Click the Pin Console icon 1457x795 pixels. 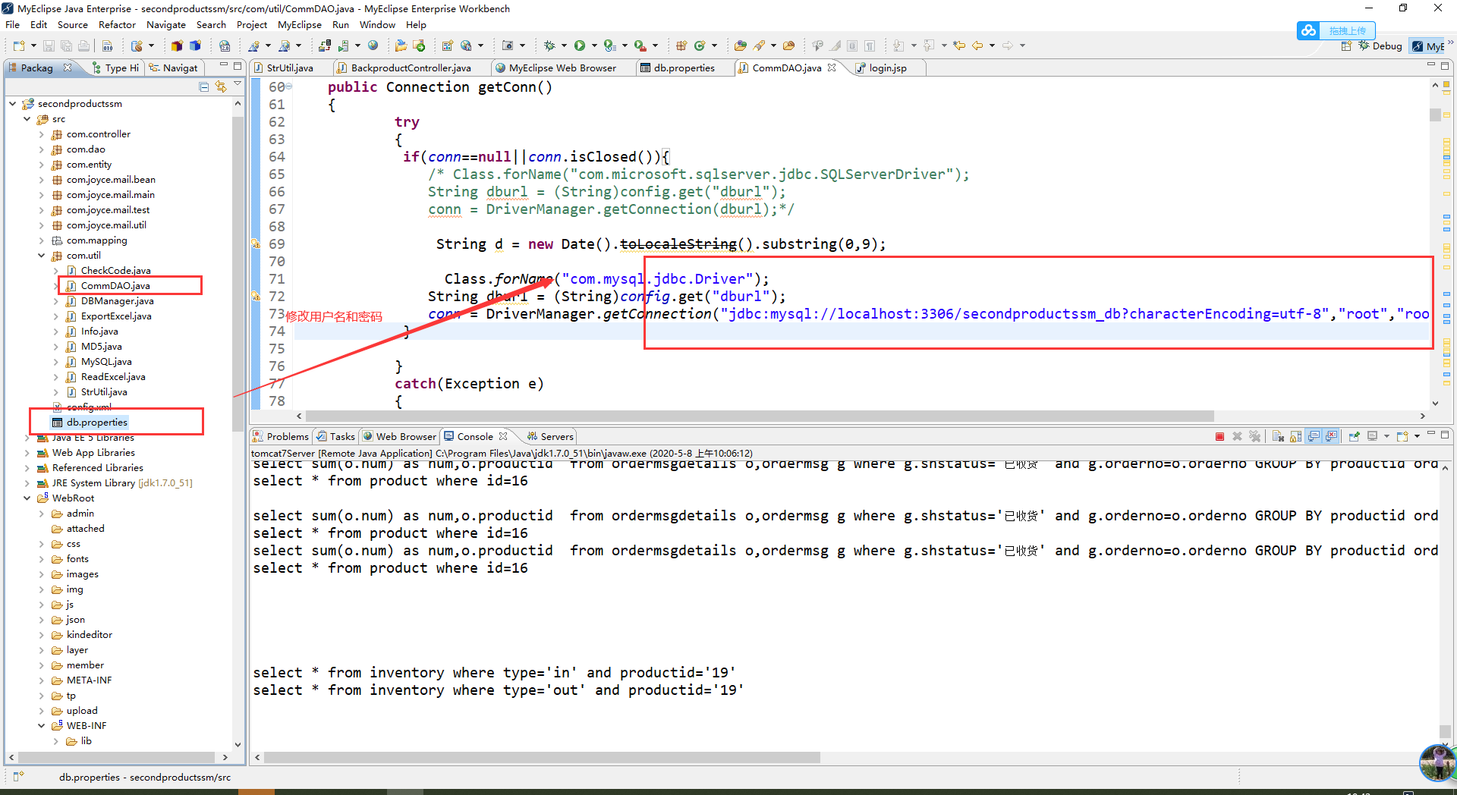pos(1355,436)
